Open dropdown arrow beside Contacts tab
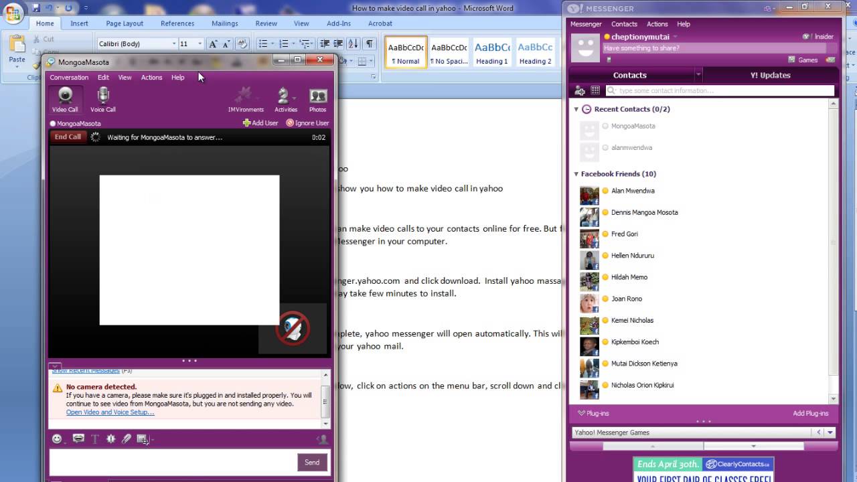 pyautogui.click(x=698, y=75)
